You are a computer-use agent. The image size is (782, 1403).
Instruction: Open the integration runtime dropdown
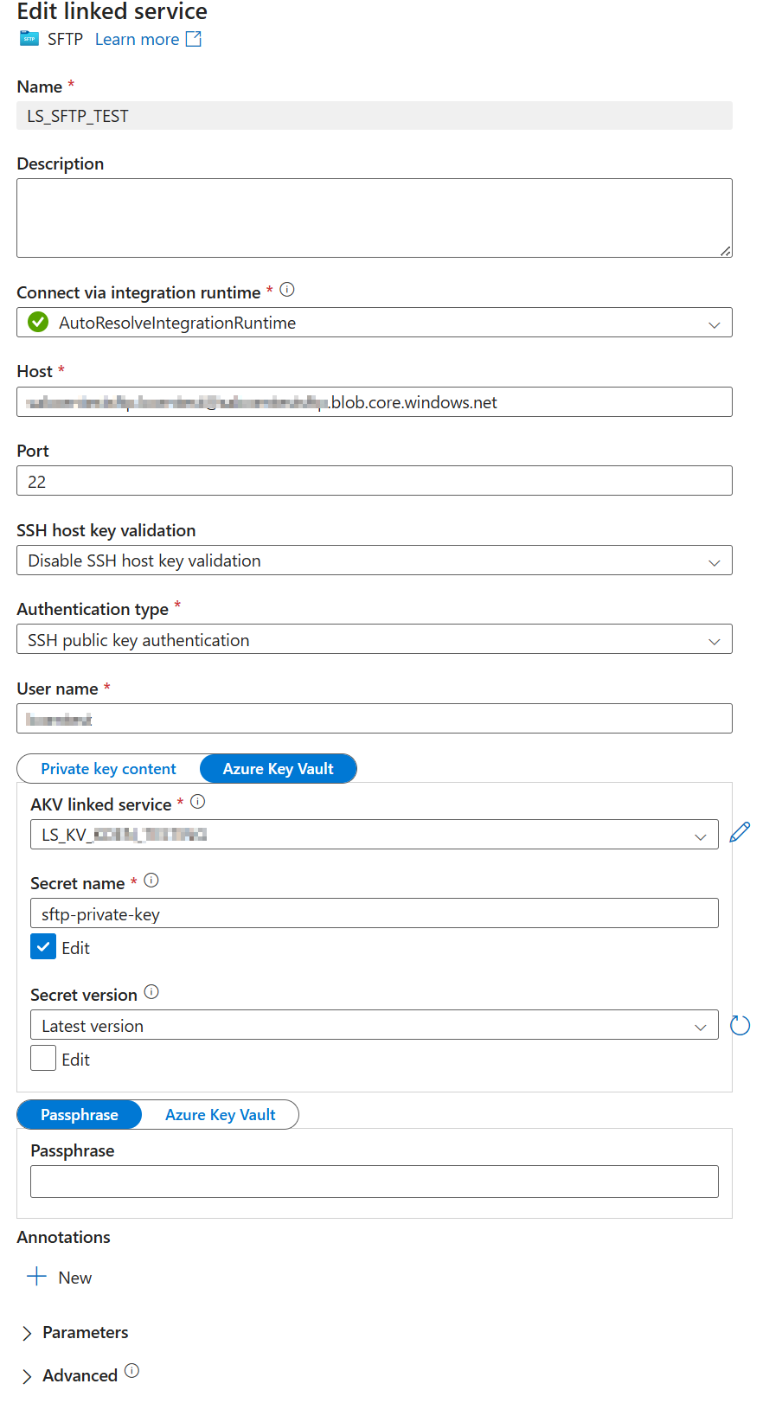point(374,323)
